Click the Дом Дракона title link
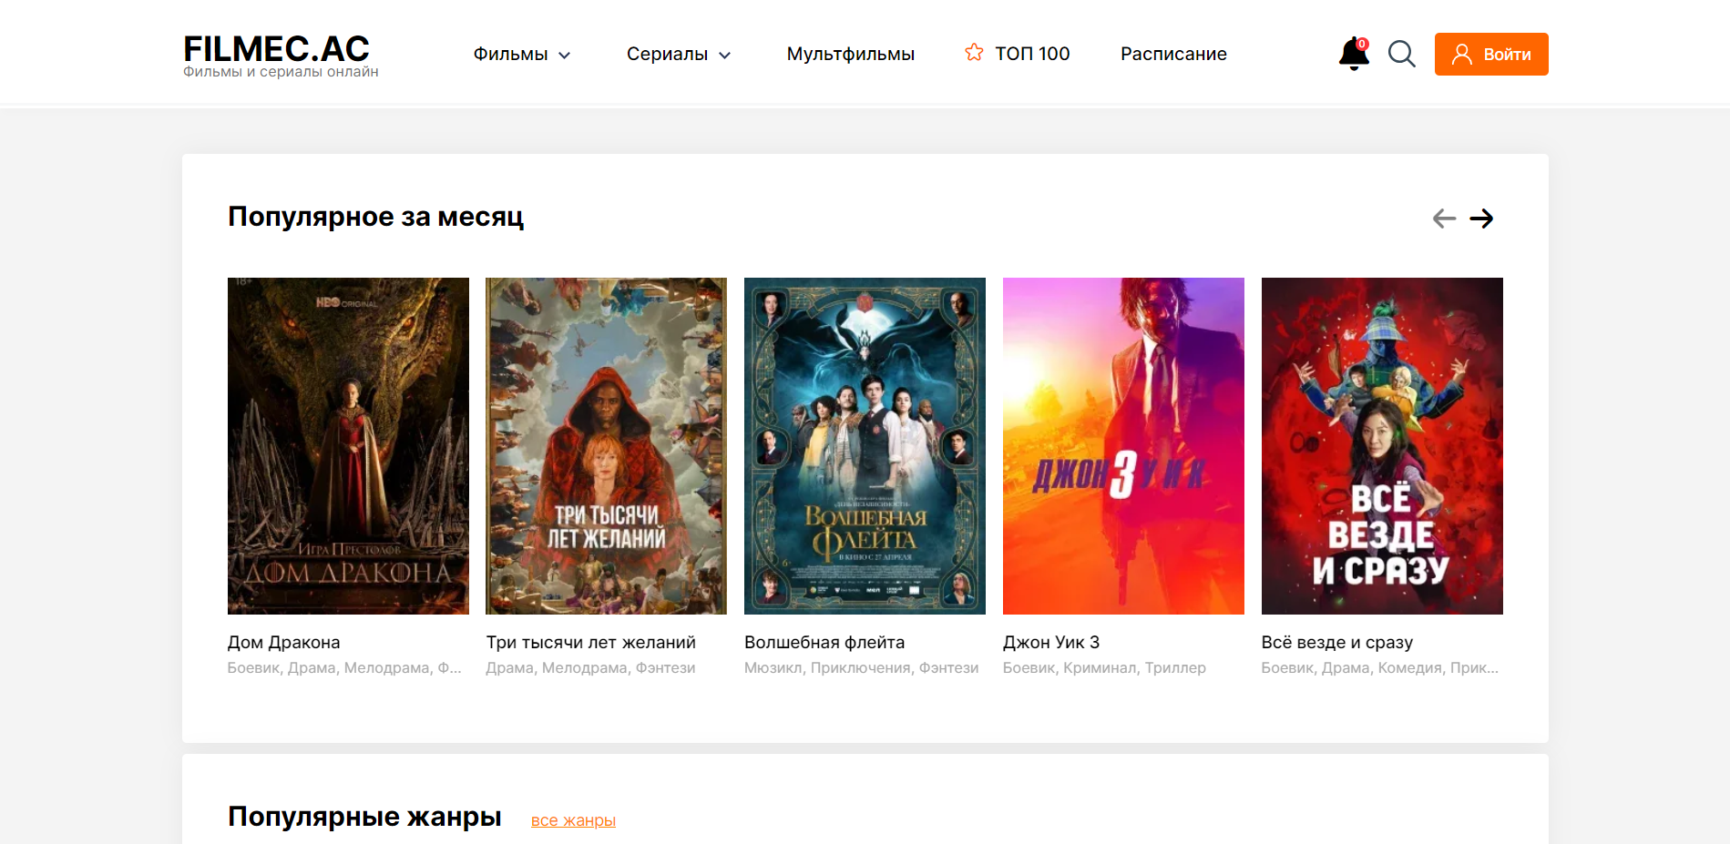This screenshot has width=1730, height=844. point(283,642)
